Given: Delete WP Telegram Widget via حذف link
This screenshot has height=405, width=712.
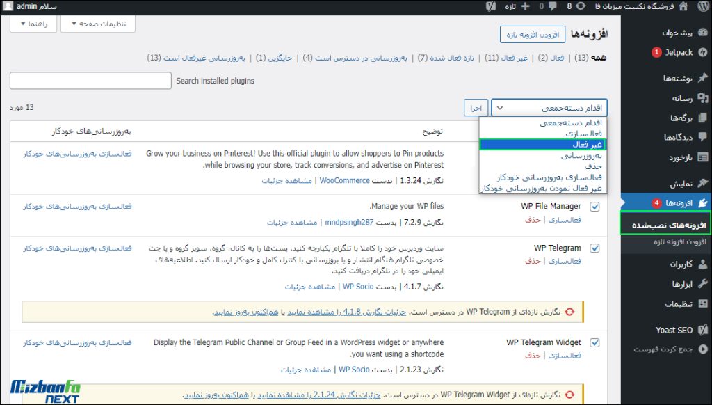Looking at the screenshot, I should pos(533,356).
